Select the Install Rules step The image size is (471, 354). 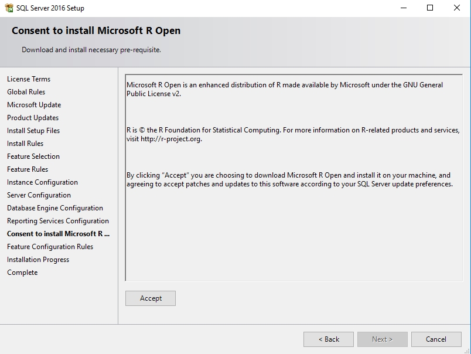point(25,144)
